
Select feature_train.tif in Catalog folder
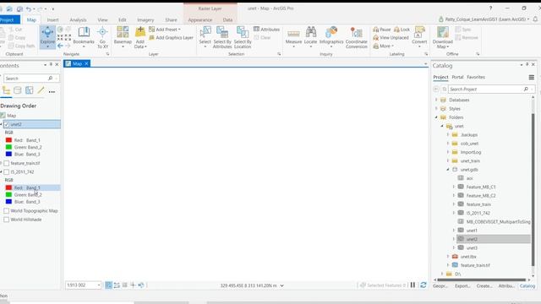tap(475, 265)
